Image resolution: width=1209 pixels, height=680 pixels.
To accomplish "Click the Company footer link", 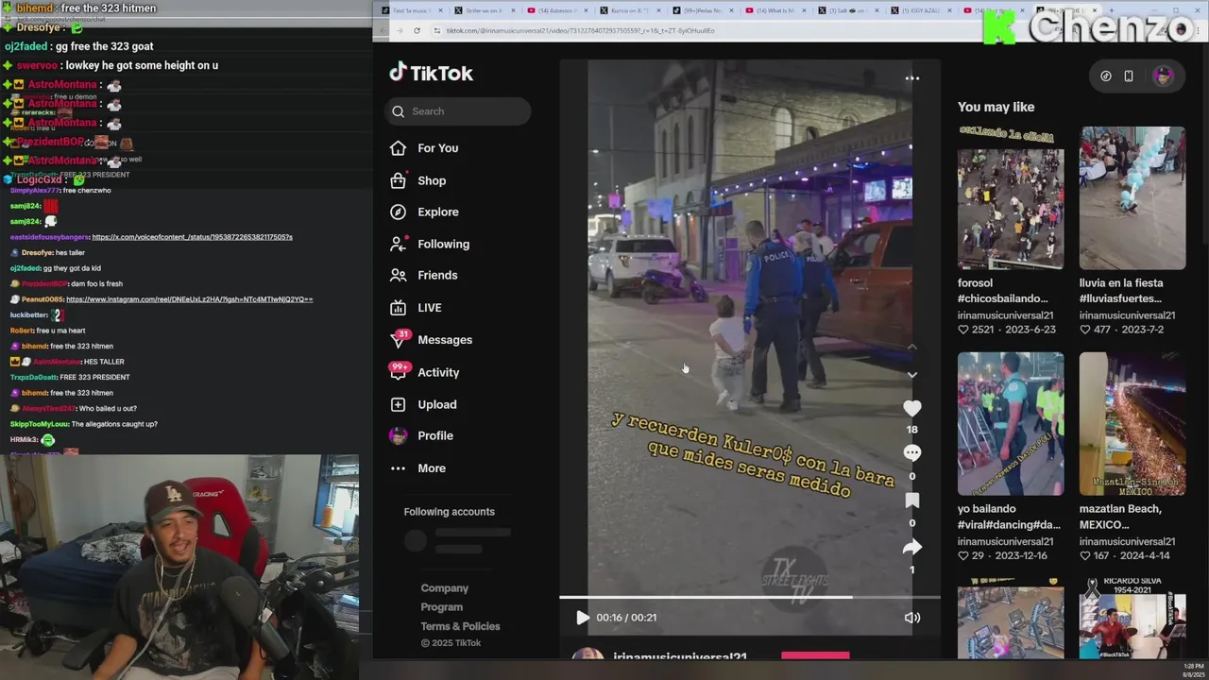I will [x=444, y=588].
